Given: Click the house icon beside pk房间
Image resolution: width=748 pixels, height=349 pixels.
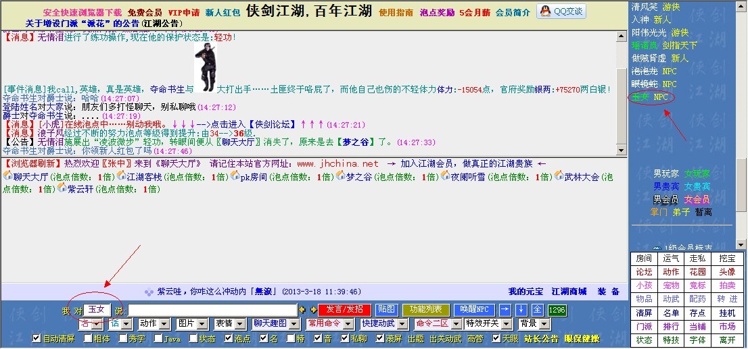Looking at the screenshot, I should [x=235, y=176].
